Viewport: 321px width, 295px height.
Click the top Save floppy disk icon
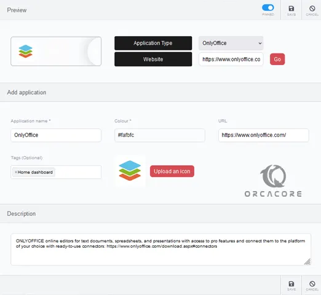click(x=291, y=9)
